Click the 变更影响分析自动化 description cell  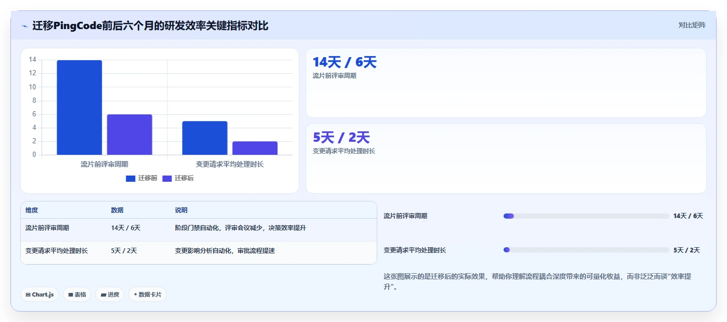point(225,251)
